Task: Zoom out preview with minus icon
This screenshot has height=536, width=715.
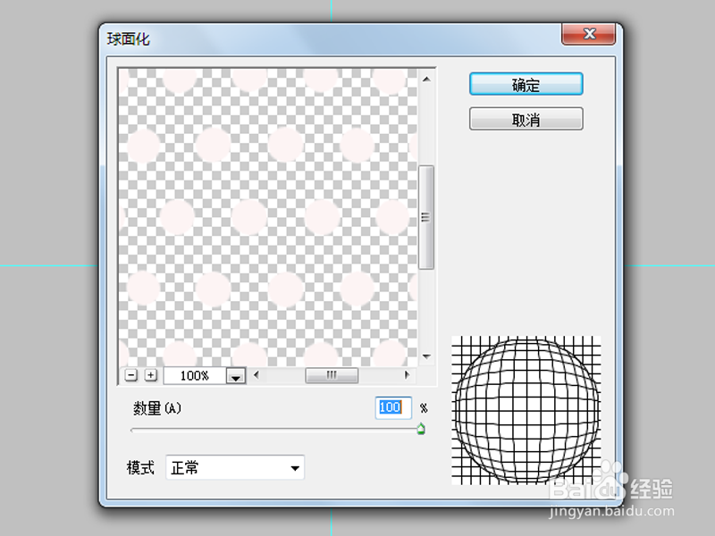Action: point(130,375)
